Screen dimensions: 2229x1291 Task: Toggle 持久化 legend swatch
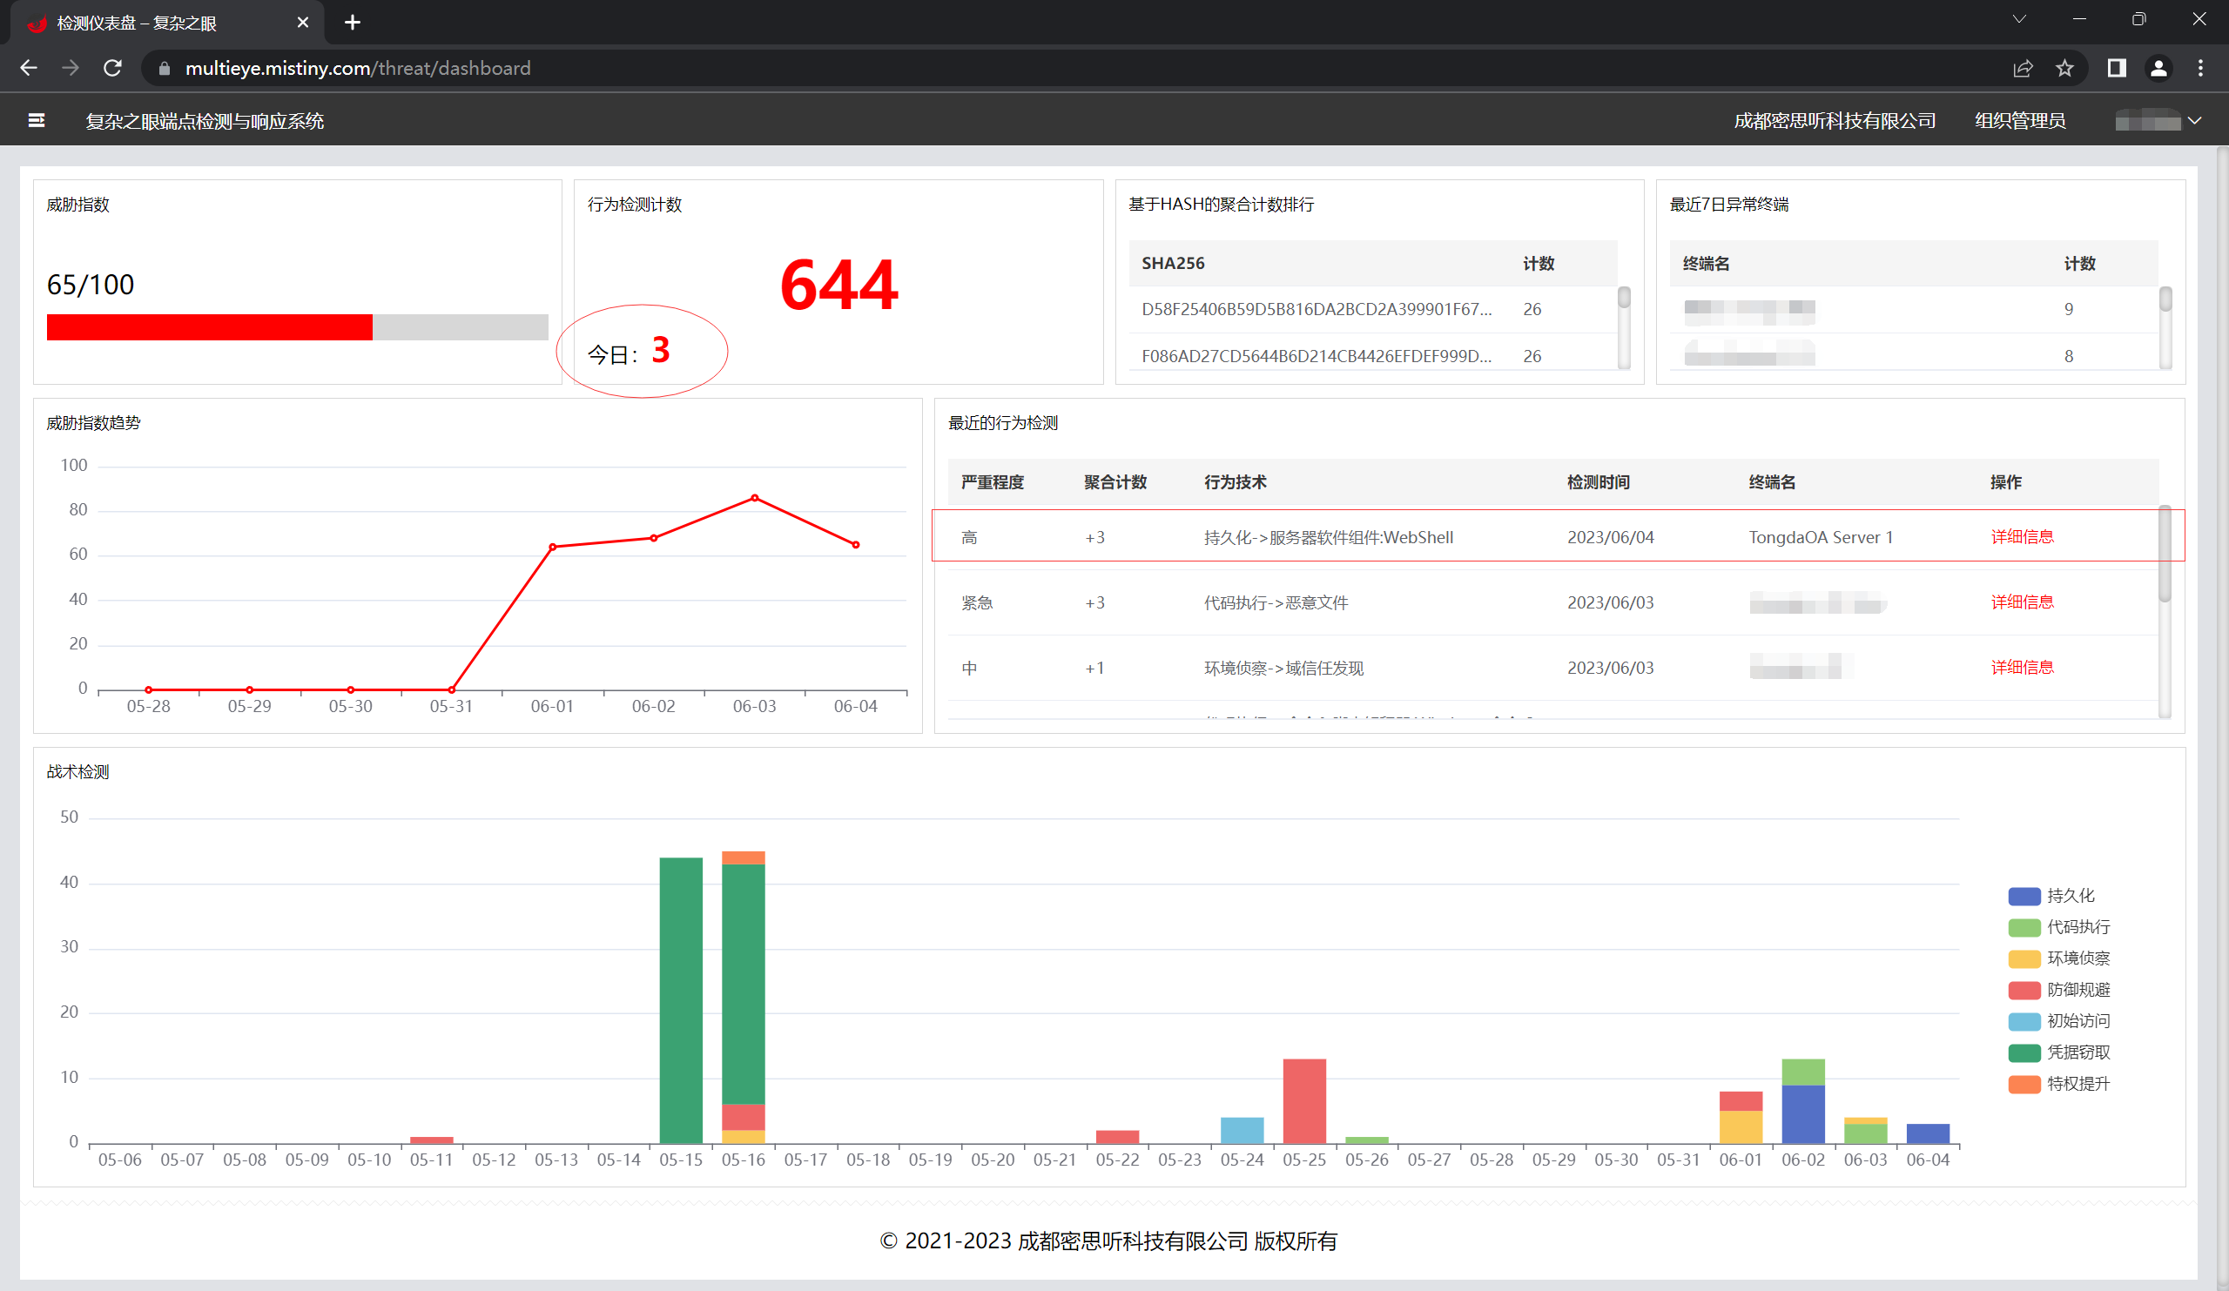2024,896
